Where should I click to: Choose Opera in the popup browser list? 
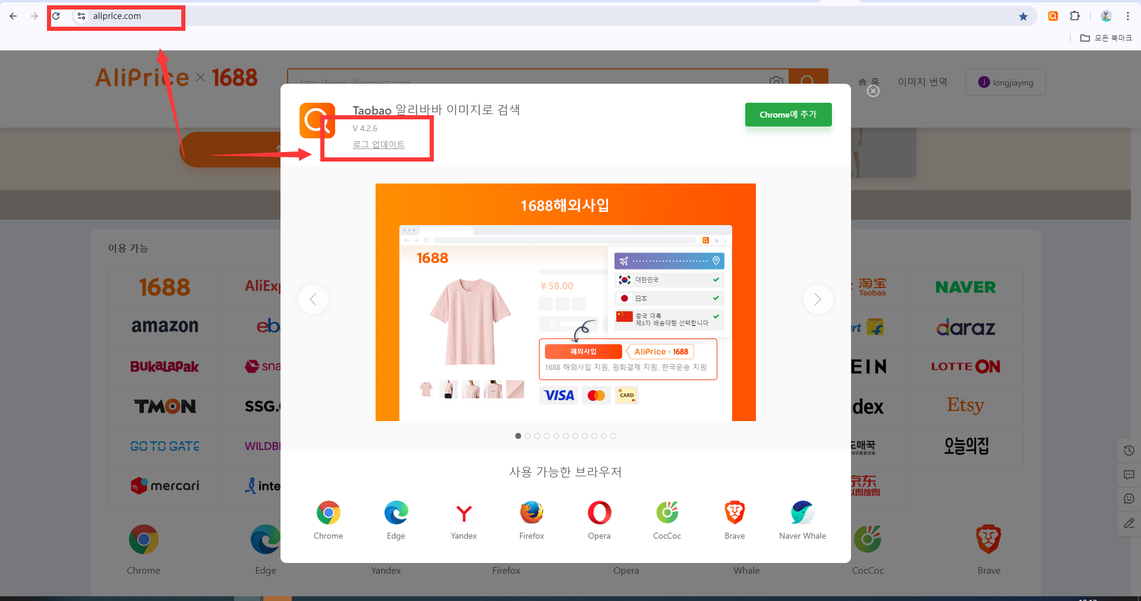coord(599,520)
